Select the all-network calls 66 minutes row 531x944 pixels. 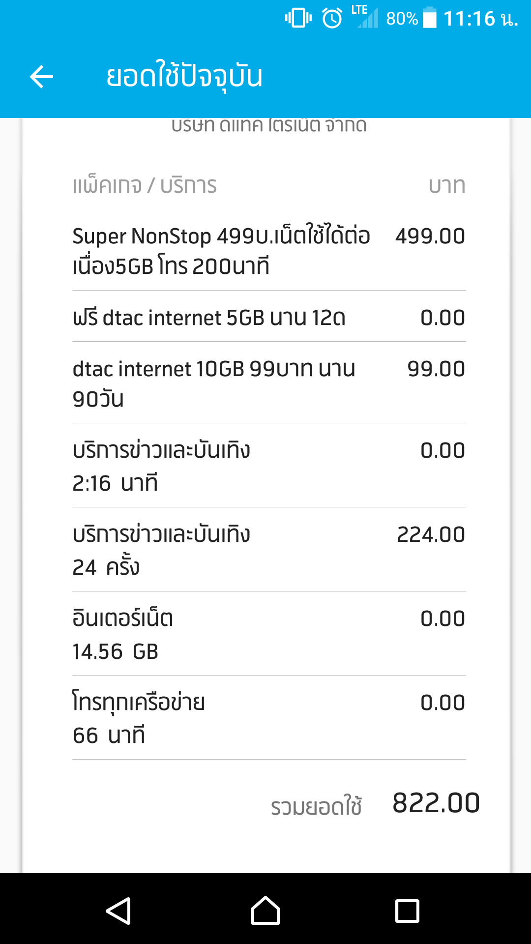click(x=268, y=718)
